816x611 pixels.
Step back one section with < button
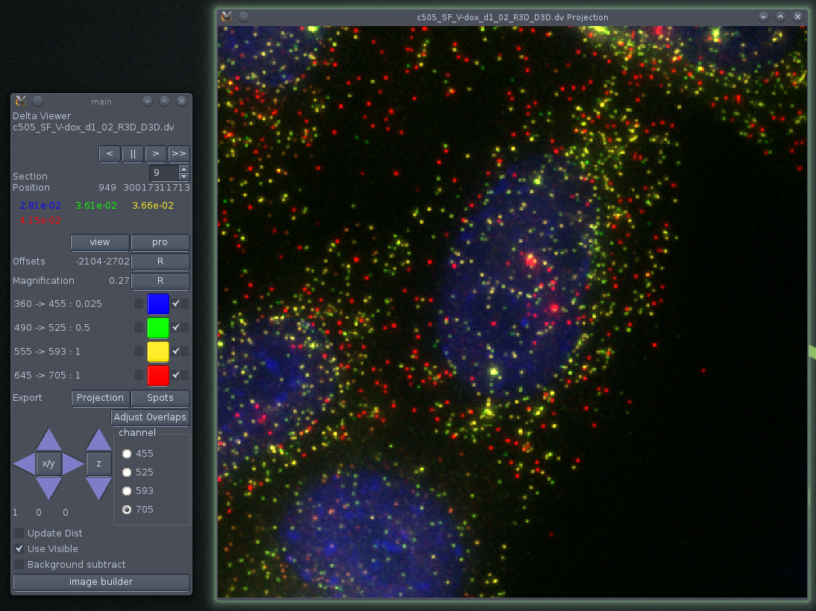[x=110, y=153]
